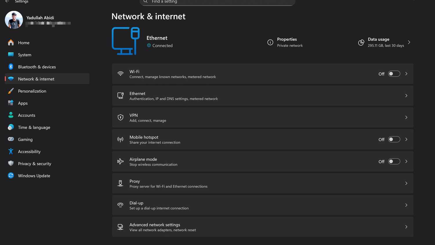Screen dimensions: 435x245
Task: Click the Personalization paintbrush icon
Action: coord(11,91)
